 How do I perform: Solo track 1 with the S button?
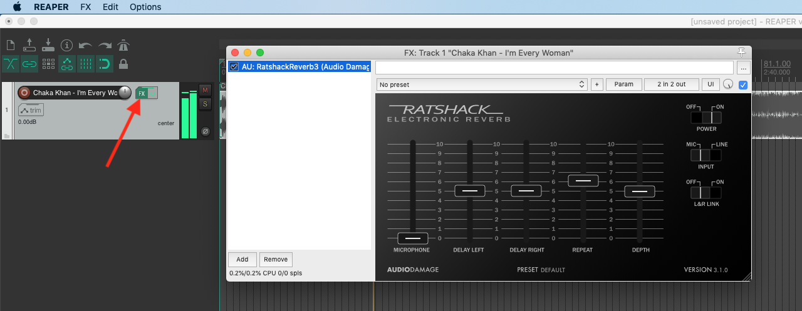(205, 104)
